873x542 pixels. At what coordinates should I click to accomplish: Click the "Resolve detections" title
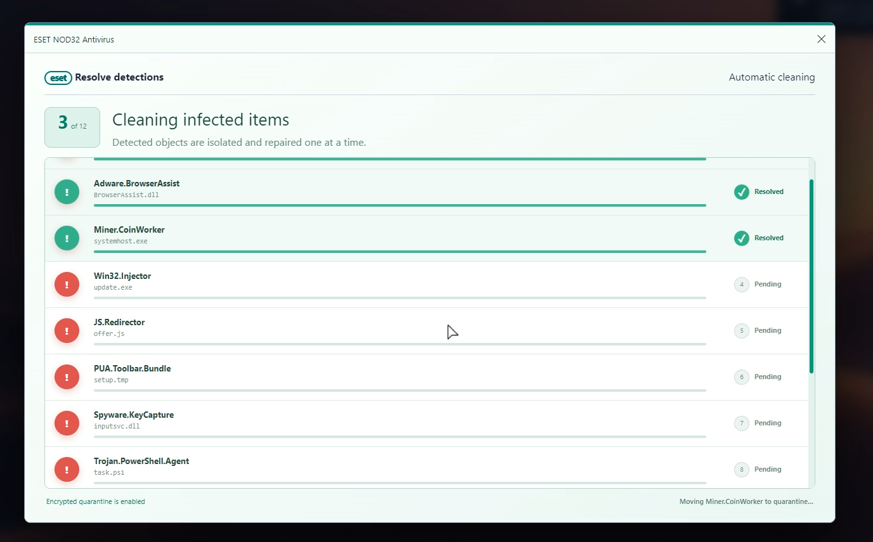coord(119,77)
